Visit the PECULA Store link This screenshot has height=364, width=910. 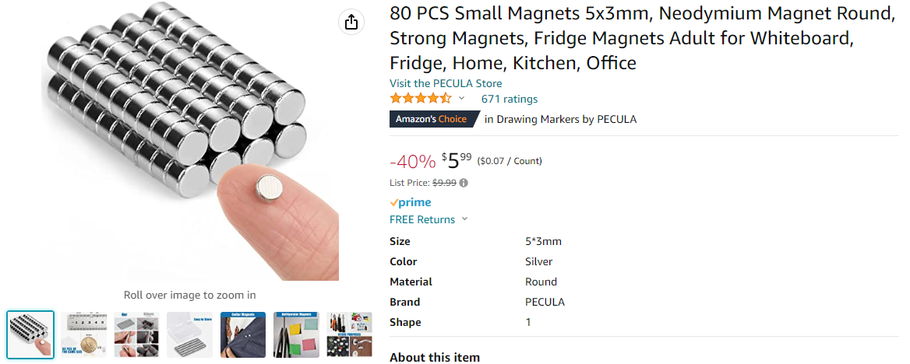(x=446, y=83)
